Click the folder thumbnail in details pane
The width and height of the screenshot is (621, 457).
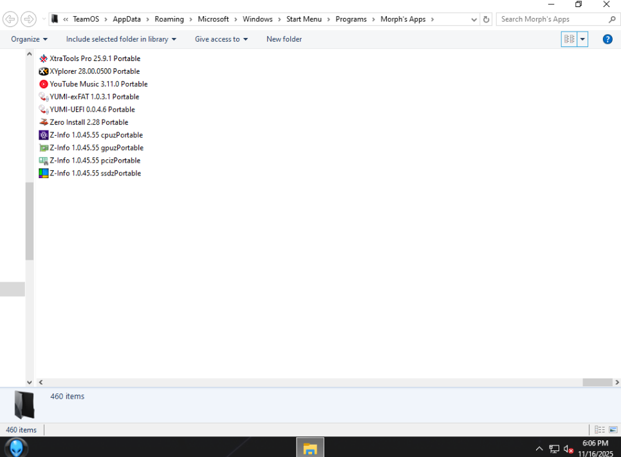[x=24, y=405]
